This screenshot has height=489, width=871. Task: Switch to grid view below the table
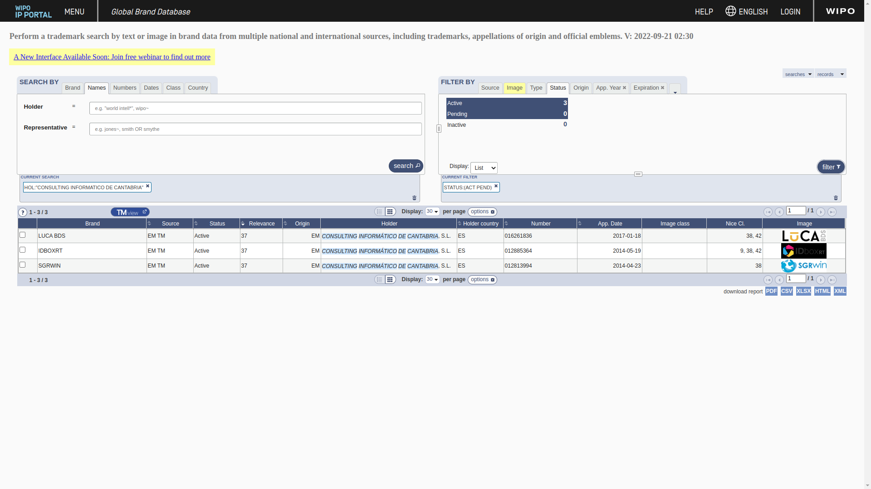[x=390, y=280]
